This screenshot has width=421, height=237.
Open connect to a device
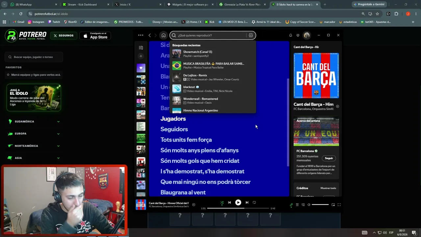303,205
